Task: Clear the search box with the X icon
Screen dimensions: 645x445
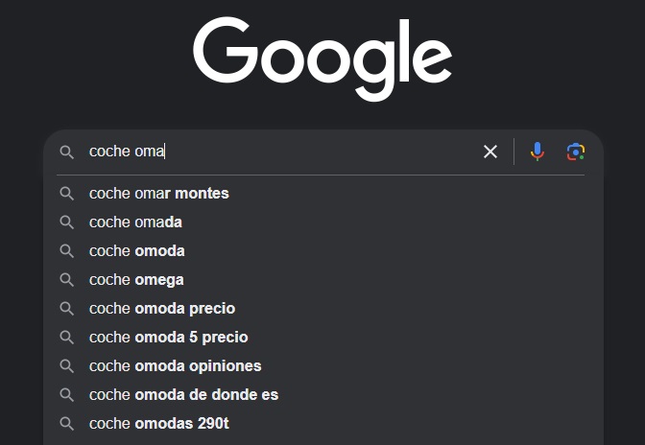Action: 490,152
